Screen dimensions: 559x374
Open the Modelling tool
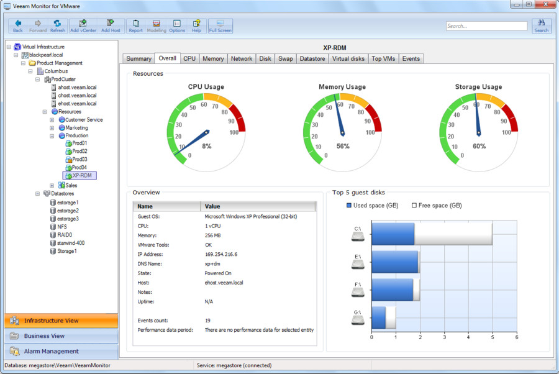pos(156,26)
